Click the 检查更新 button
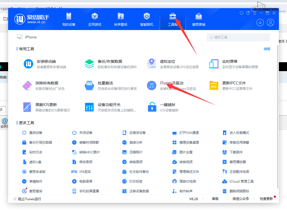 pyautogui.click(x=266, y=199)
